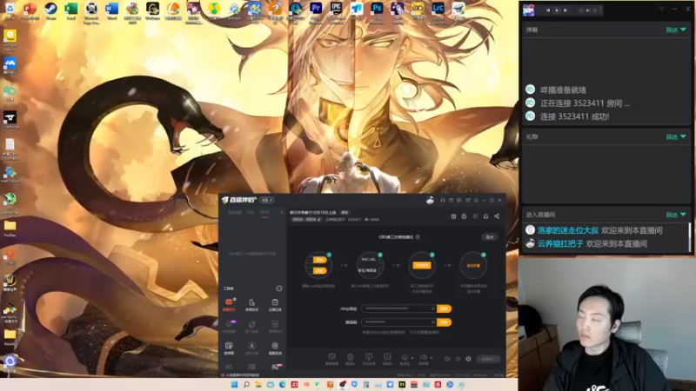Open the Recycle Bin on desktop
Image resolution: width=696 pixels, height=391 pixels.
(10, 10)
